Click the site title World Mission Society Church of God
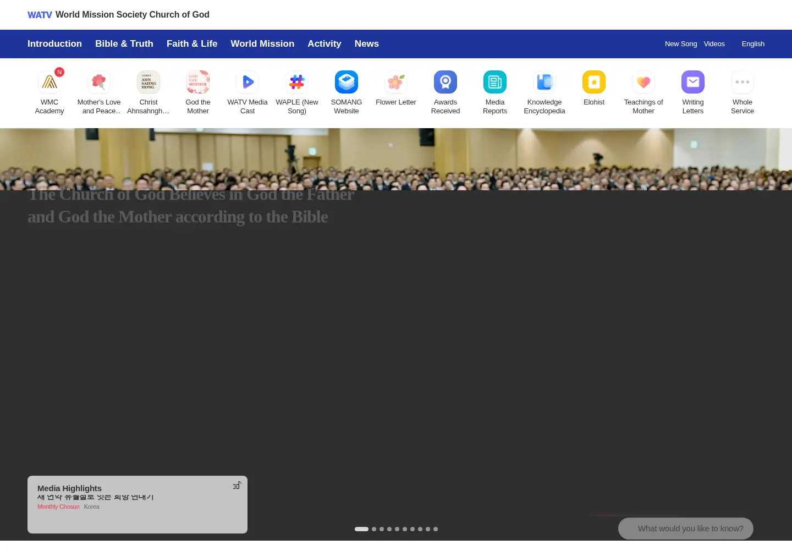Screen dimensions: 792x550 (x=133, y=15)
